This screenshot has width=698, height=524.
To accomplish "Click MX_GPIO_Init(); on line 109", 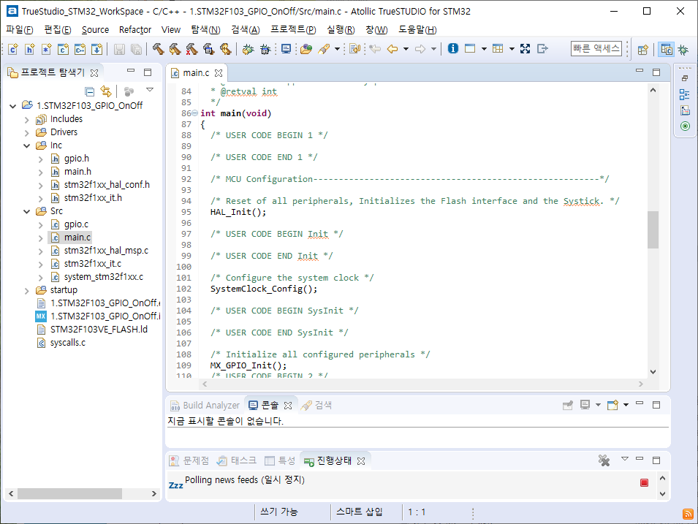I will coord(249,365).
